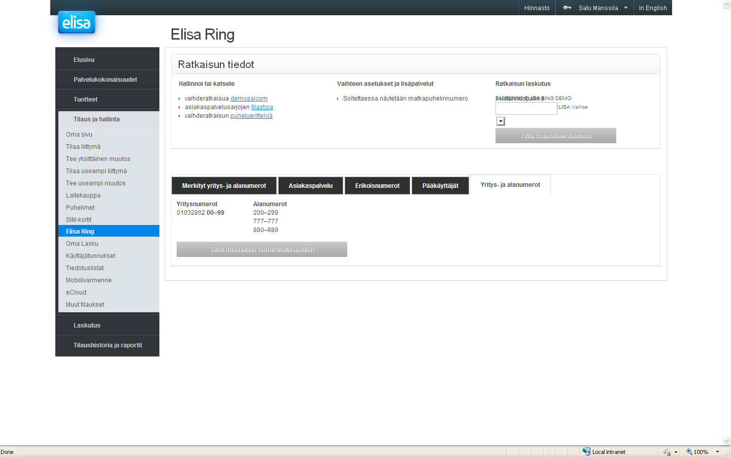Screen dimensions: 731x457
Task: Open the puheluerittelyä link
Action: [x=251, y=116]
